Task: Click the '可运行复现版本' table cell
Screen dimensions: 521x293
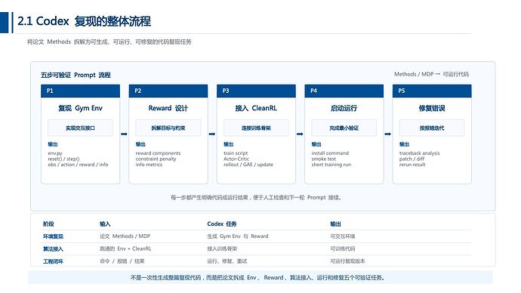Action: [x=347, y=261]
